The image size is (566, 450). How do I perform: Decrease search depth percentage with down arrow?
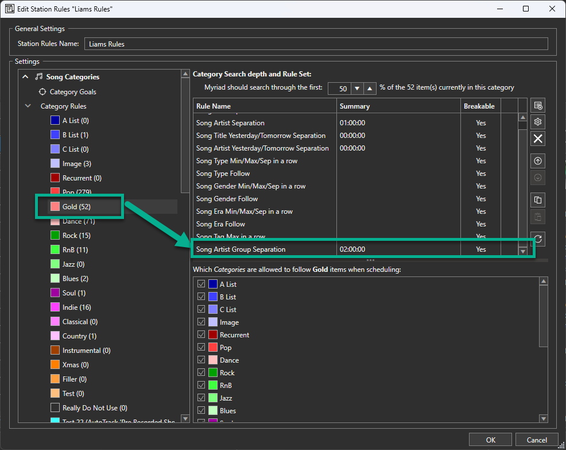pos(357,89)
